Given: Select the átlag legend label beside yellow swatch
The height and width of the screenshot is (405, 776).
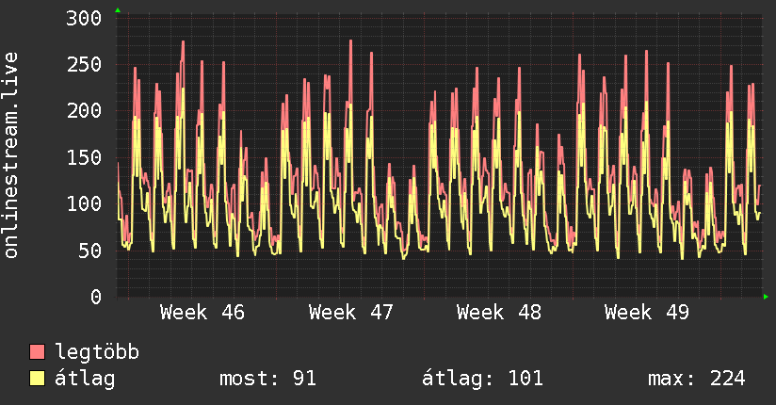Looking at the screenshot, I should tap(86, 379).
